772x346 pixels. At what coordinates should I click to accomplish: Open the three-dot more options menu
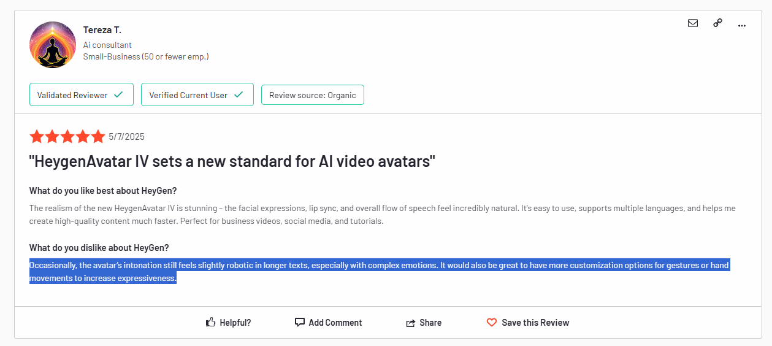click(742, 25)
